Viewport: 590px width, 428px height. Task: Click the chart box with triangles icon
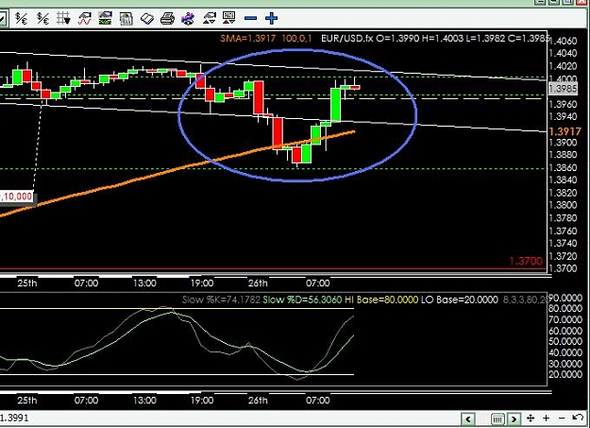(x=228, y=18)
